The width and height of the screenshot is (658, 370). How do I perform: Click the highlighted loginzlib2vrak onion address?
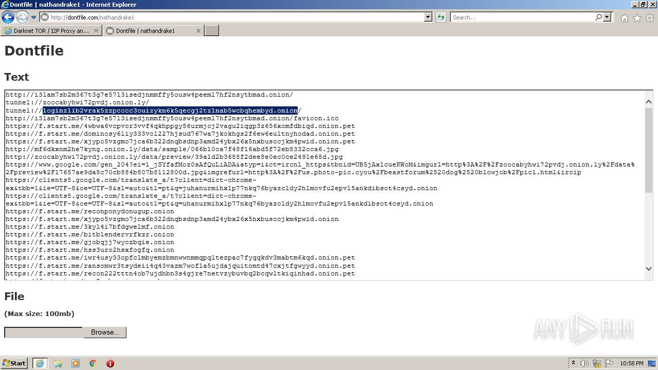[x=170, y=110]
